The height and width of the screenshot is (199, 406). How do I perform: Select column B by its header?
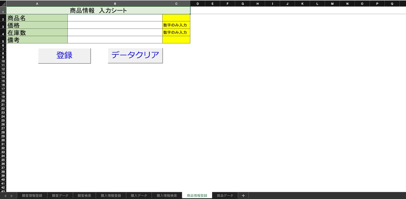pyautogui.click(x=115, y=3)
